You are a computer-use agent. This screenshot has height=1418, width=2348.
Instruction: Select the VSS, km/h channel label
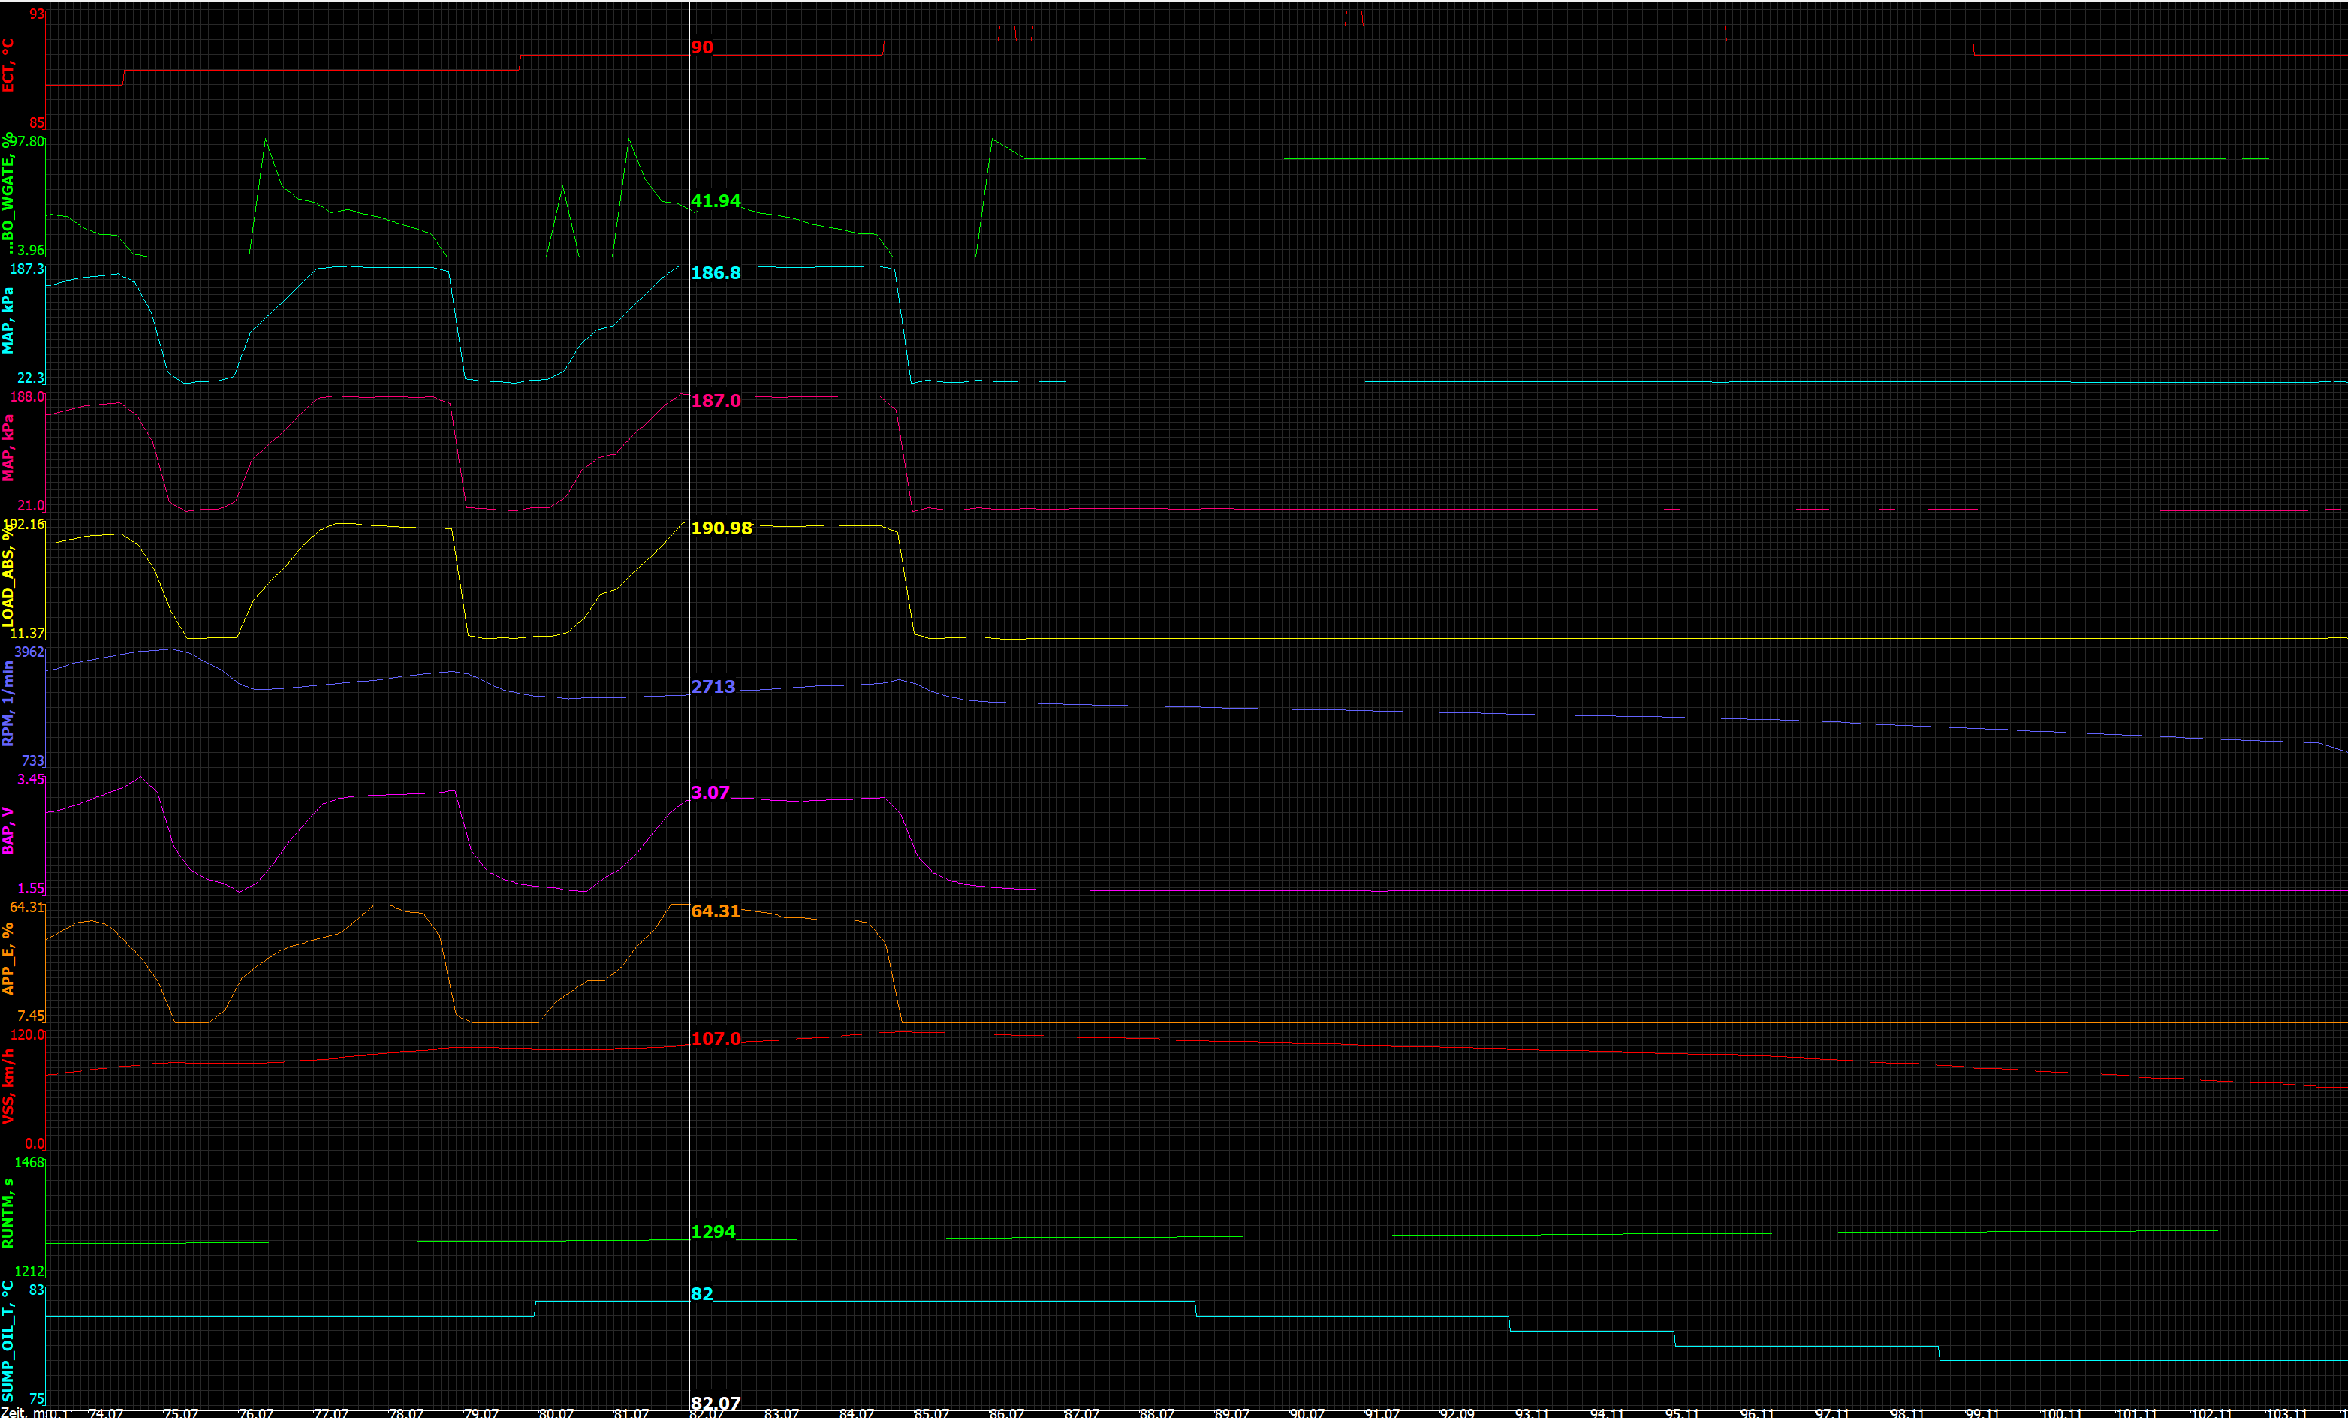pyautogui.click(x=8, y=1087)
